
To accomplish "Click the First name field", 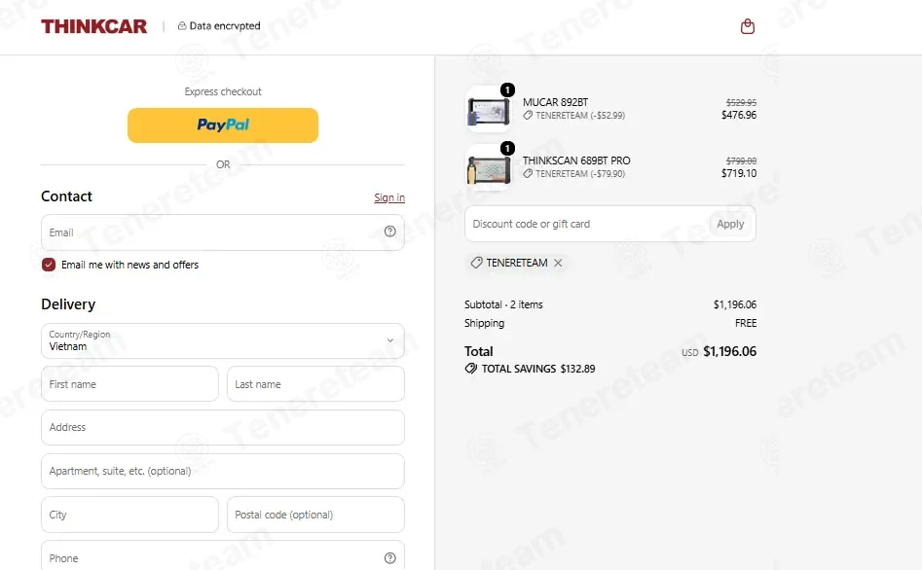I will click(129, 384).
